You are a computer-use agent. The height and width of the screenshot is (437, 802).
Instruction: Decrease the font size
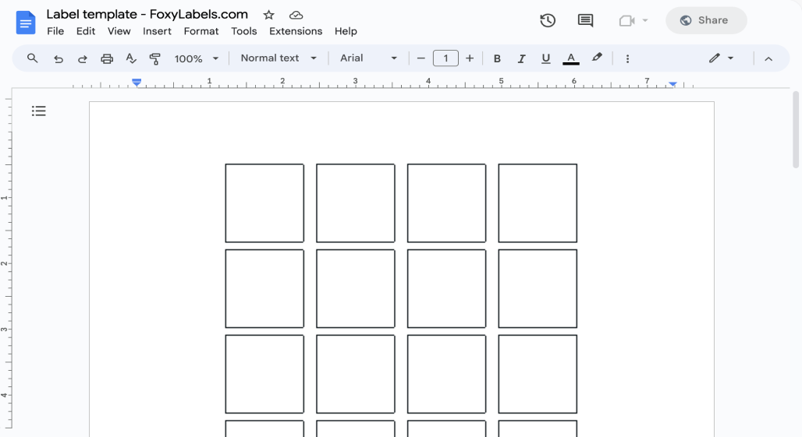pos(421,58)
